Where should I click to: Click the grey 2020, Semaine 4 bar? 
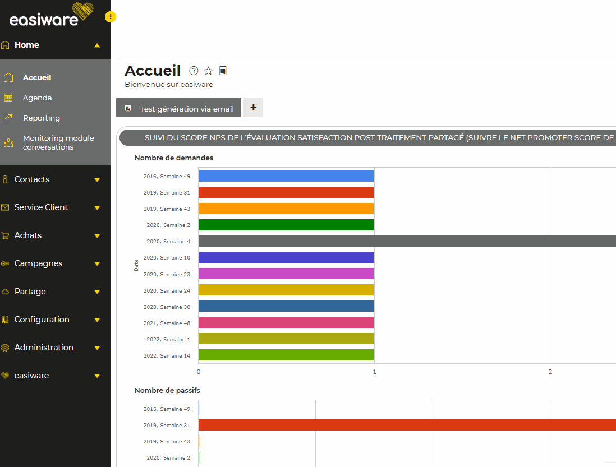pyautogui.click(x=407, y=241)
